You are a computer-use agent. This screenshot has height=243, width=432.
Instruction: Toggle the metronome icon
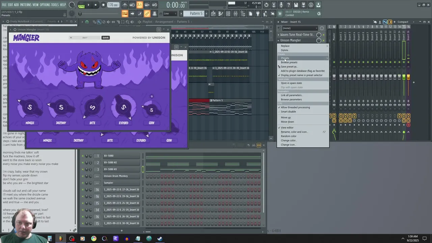click(x=125, y=5)
